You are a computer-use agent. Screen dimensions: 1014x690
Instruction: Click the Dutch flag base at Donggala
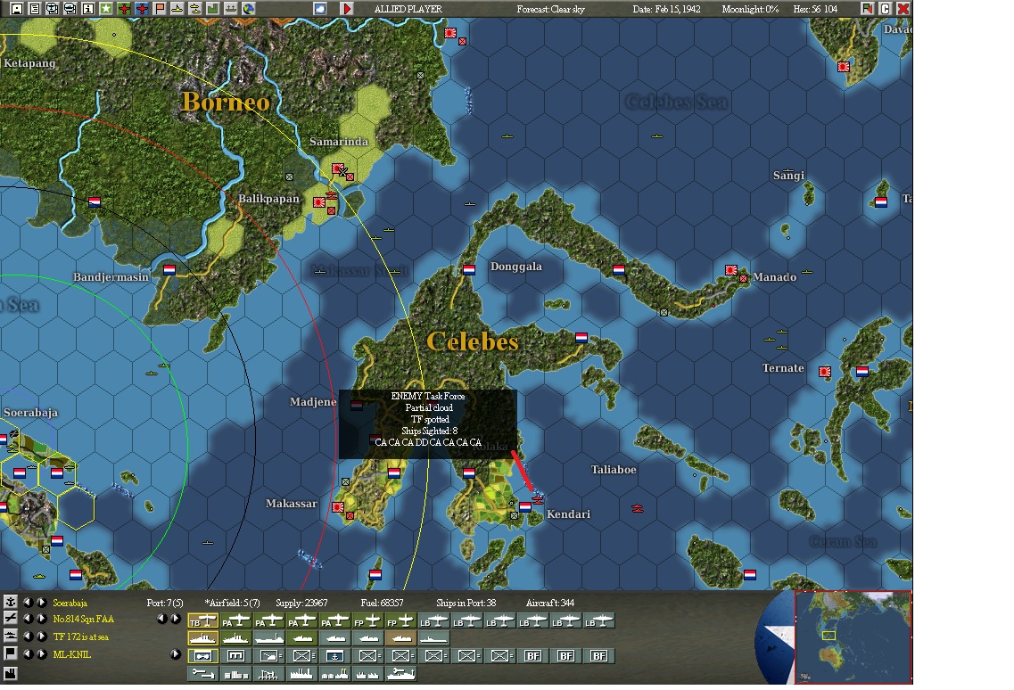click(x=469, y=269)
